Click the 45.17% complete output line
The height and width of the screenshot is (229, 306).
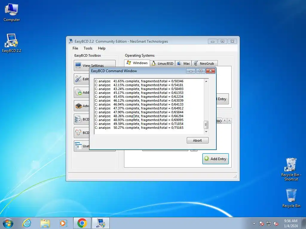tap(139, 93)
